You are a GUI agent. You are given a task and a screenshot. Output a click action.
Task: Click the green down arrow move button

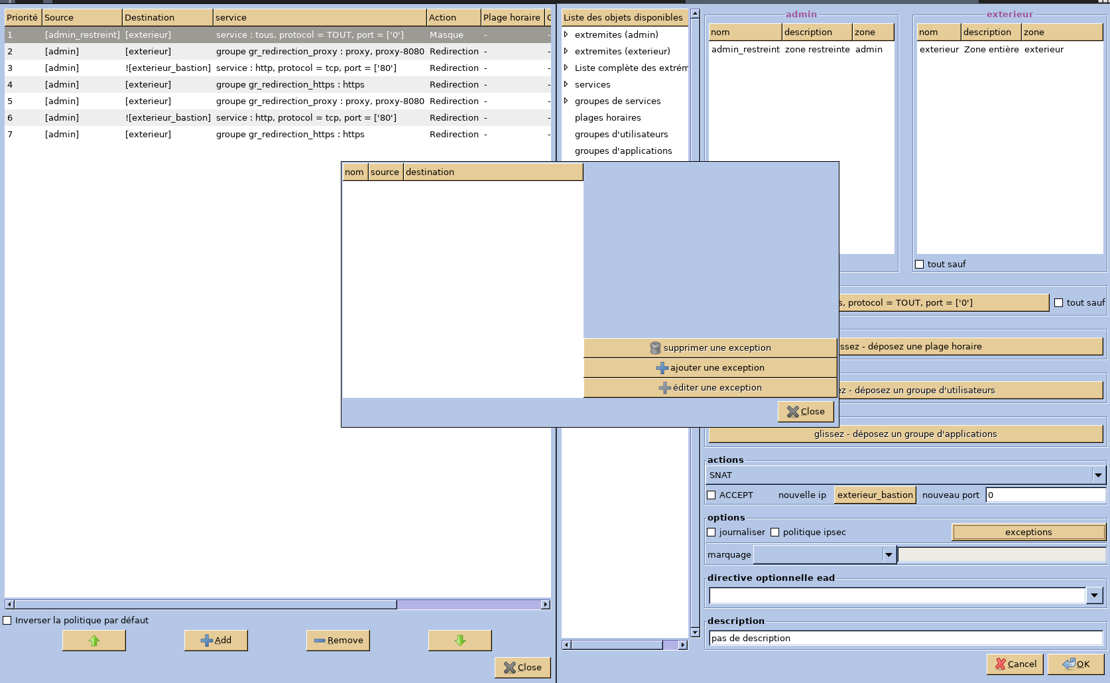[x=460, y=641]
